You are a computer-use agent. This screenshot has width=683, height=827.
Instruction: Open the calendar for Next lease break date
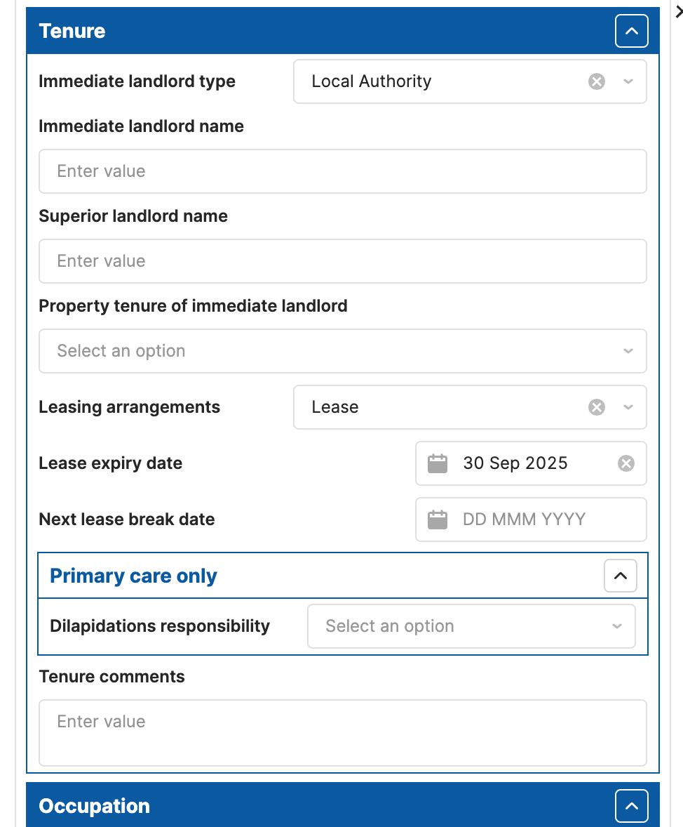[437, 520]
